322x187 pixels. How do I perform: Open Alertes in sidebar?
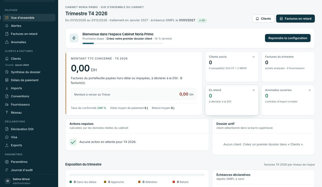pos(29,26)
